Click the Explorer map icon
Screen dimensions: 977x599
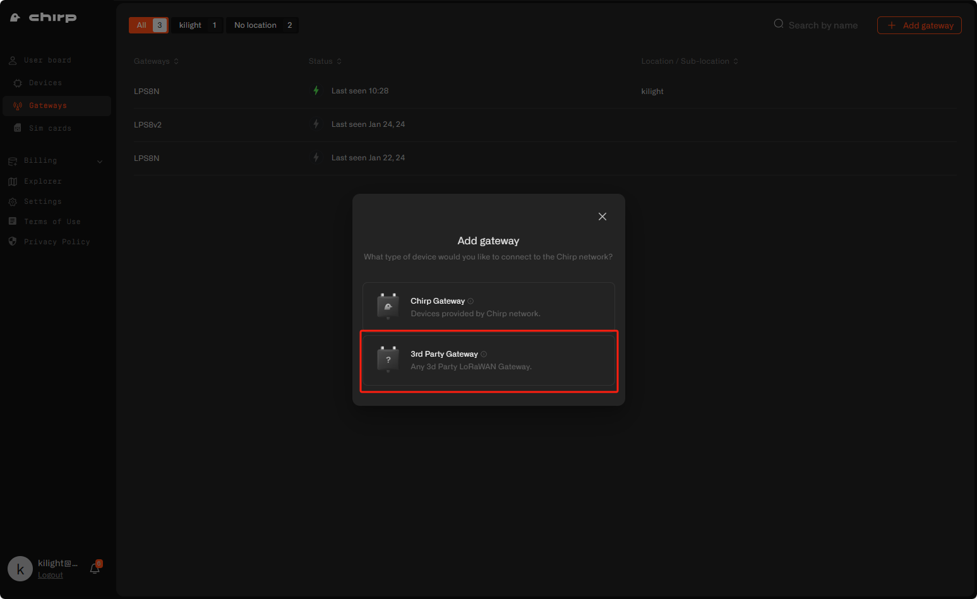[x=13, y=182]
